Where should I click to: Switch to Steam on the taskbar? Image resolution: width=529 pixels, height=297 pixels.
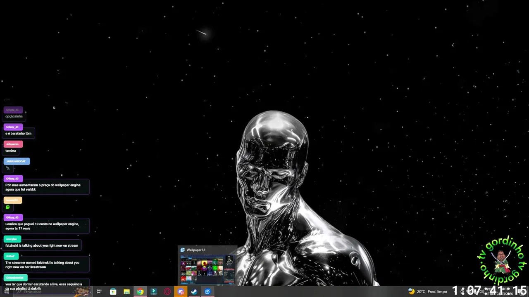pyautogui.click(x=194, y=292)
